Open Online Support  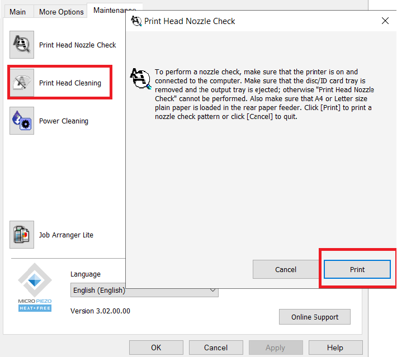[x=315, y=317]
